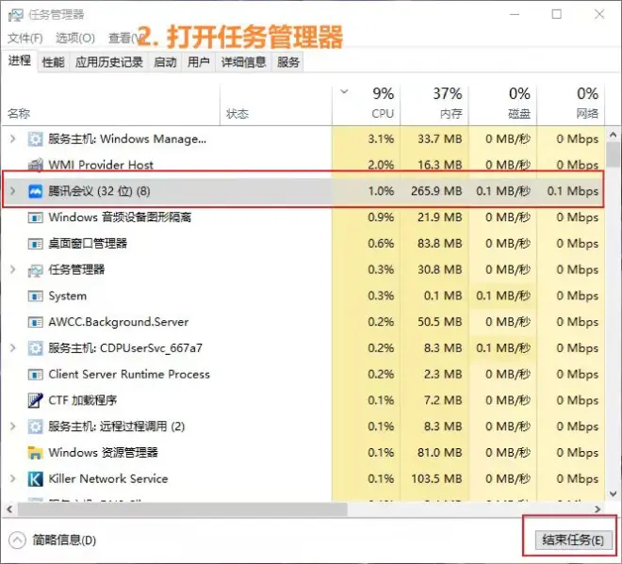Select the AWCC.Background.Server row name

[x=118, y=322]
